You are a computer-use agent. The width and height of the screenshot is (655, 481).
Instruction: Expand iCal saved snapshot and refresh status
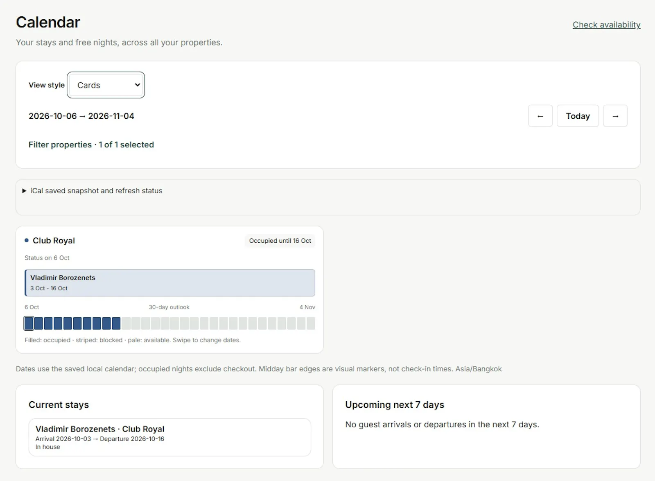point(96,191)
